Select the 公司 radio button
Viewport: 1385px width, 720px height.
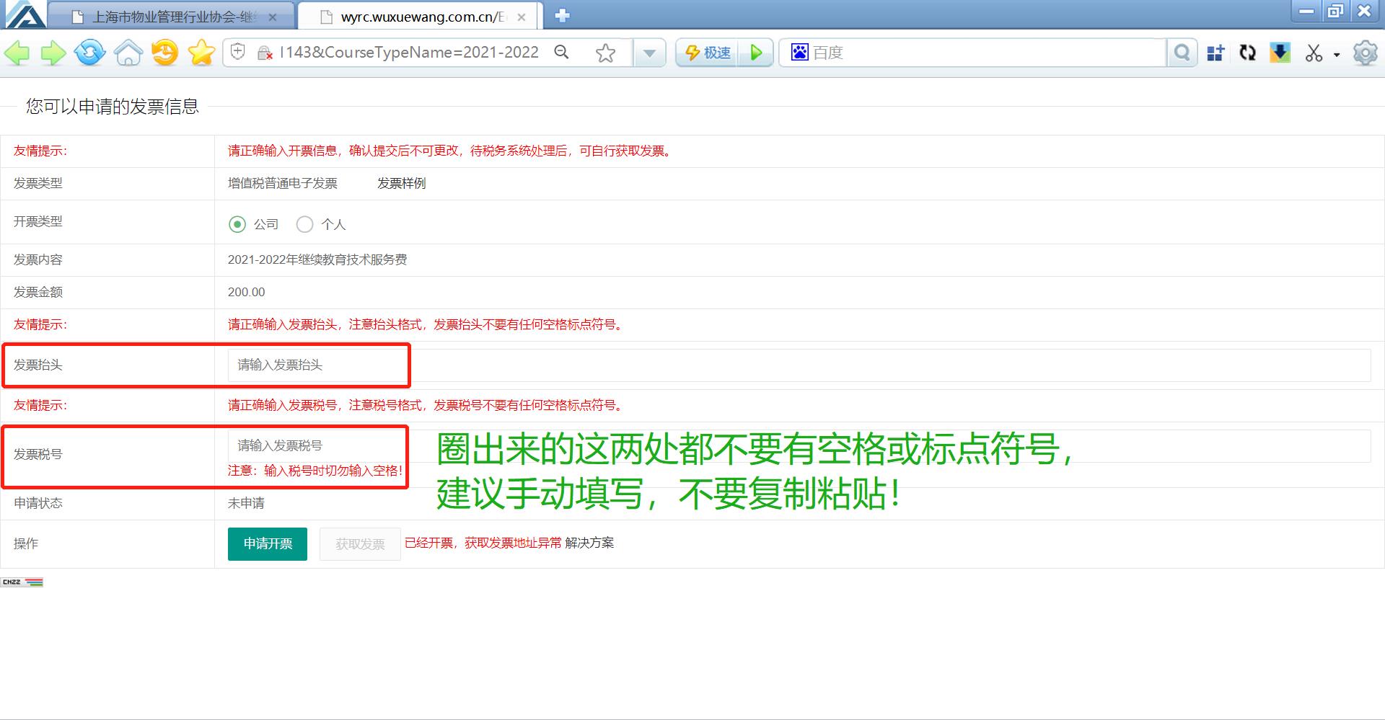(237, 224)
